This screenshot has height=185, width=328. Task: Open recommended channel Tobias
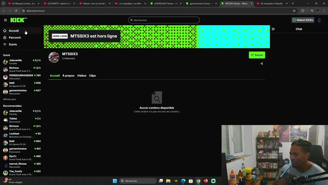click(22, 120)
